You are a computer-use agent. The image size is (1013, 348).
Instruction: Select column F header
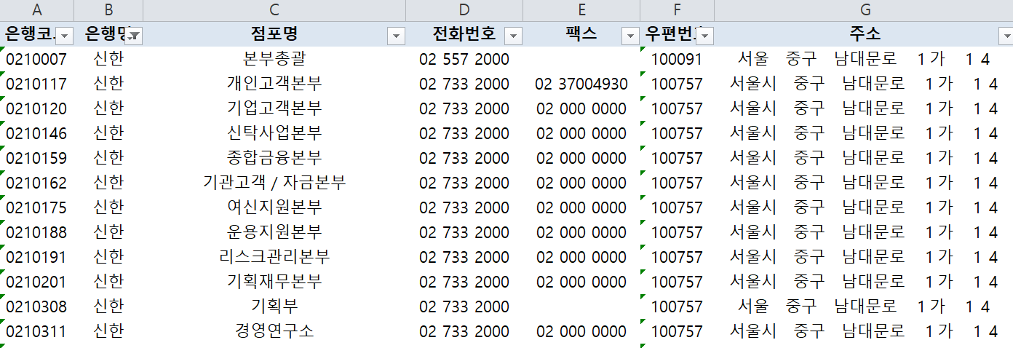click(677, 10)
